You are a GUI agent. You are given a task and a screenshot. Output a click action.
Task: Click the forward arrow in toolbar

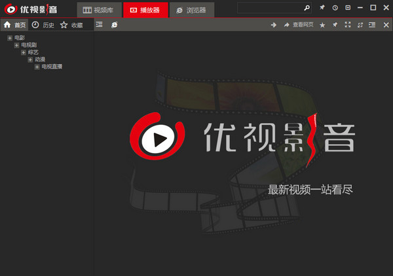click(274, 25)
